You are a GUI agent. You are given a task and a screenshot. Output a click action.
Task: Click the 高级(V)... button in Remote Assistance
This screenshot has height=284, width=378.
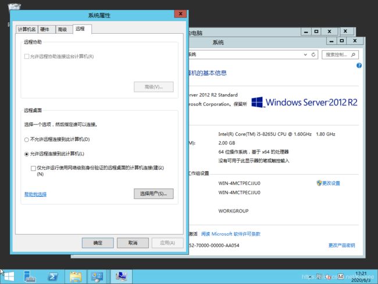(x=154, y=87)
